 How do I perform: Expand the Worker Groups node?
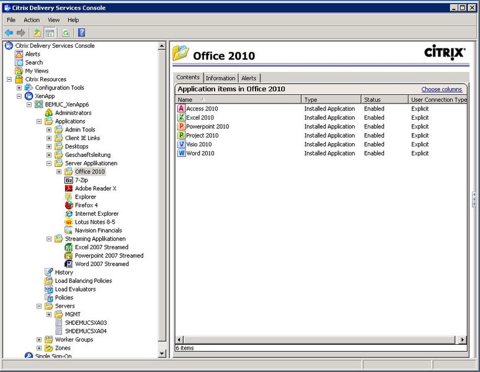click(39, 340)
